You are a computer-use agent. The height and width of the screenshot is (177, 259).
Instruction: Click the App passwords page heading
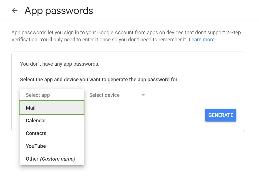click(59, 11)
